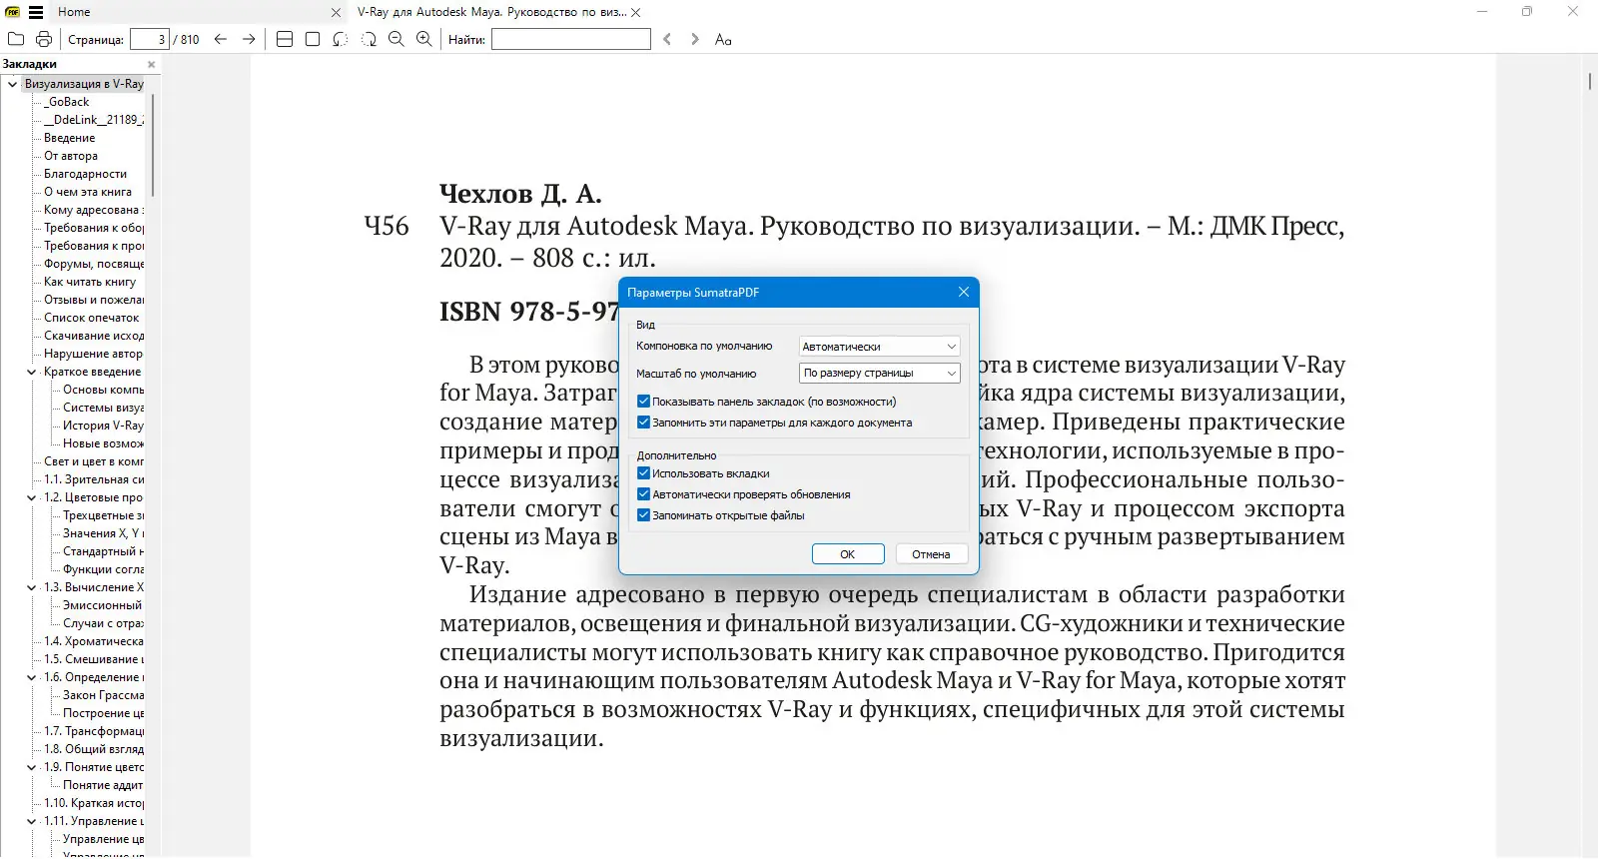Click the open file folder icon
This screenshot has height=859, width=1598.
click(x=16, y=39)
